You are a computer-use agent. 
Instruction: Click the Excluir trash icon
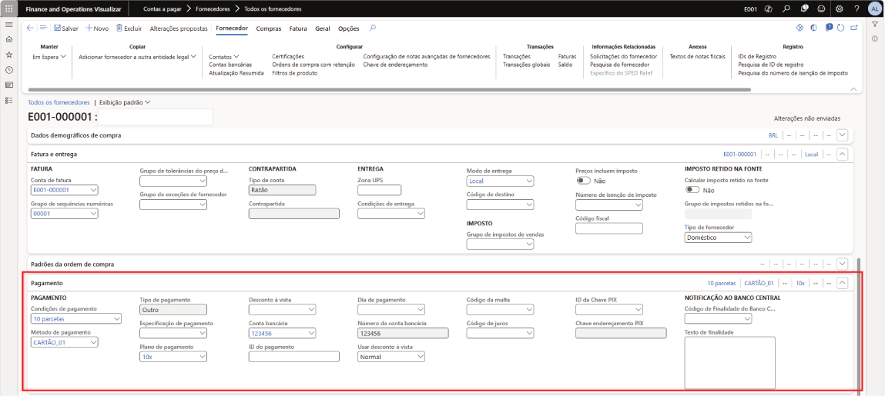click(x=119, y=28)
